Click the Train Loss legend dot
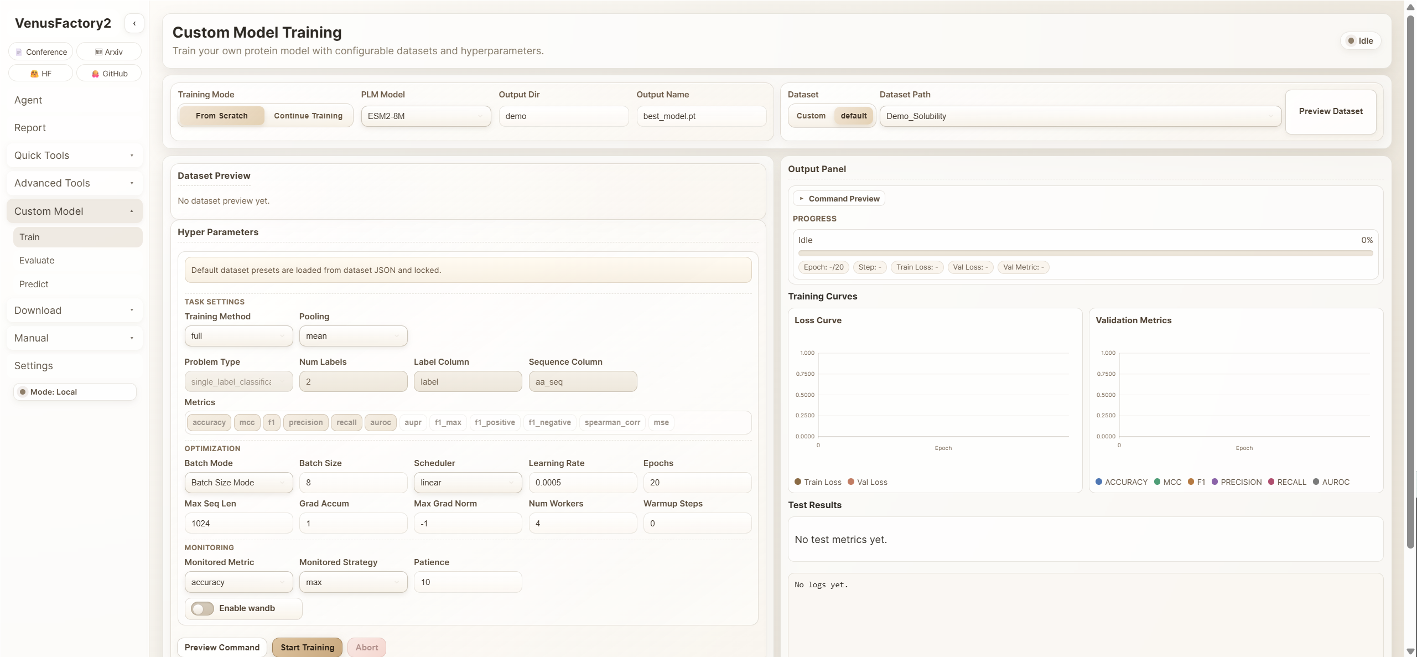 [x=797, y=482]
